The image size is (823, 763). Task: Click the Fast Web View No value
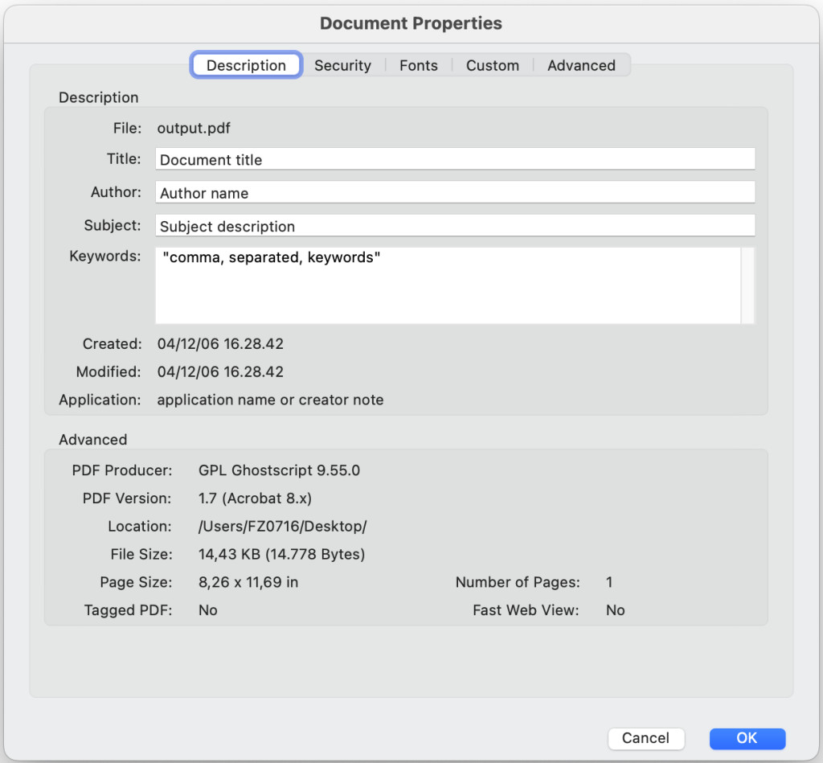pyautogui.click(x=615, y=610)
